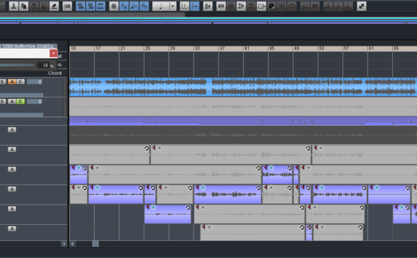This screenshot has width=417, height=258.
Task: Click the right arrow under the track list
Action: [x=64, y=244]
